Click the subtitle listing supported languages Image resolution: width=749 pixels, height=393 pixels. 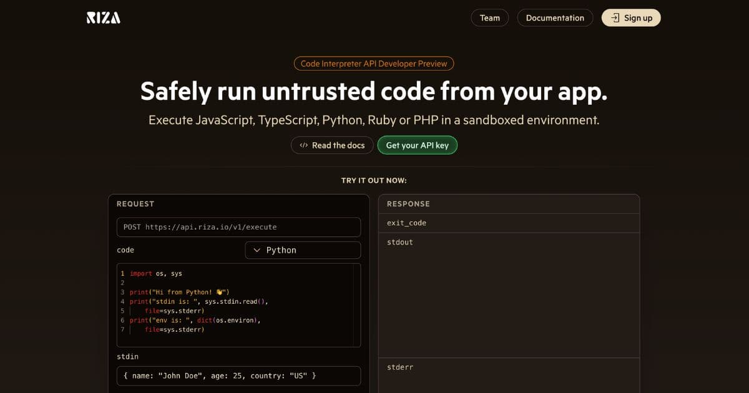[374, 120]
